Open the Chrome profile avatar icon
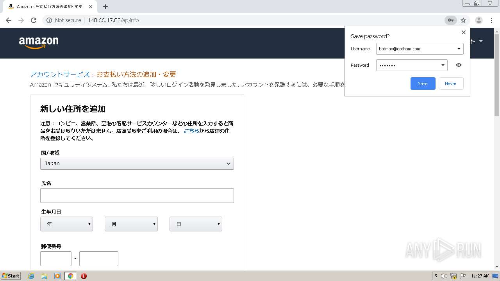500x281 pixels. pos(479,20)
